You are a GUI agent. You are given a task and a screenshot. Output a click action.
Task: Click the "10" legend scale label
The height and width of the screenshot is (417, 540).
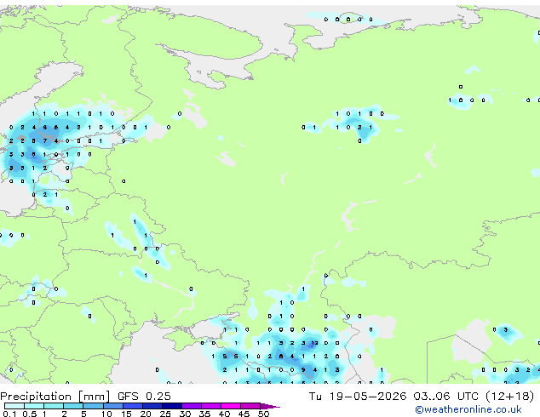coord(106,414)
